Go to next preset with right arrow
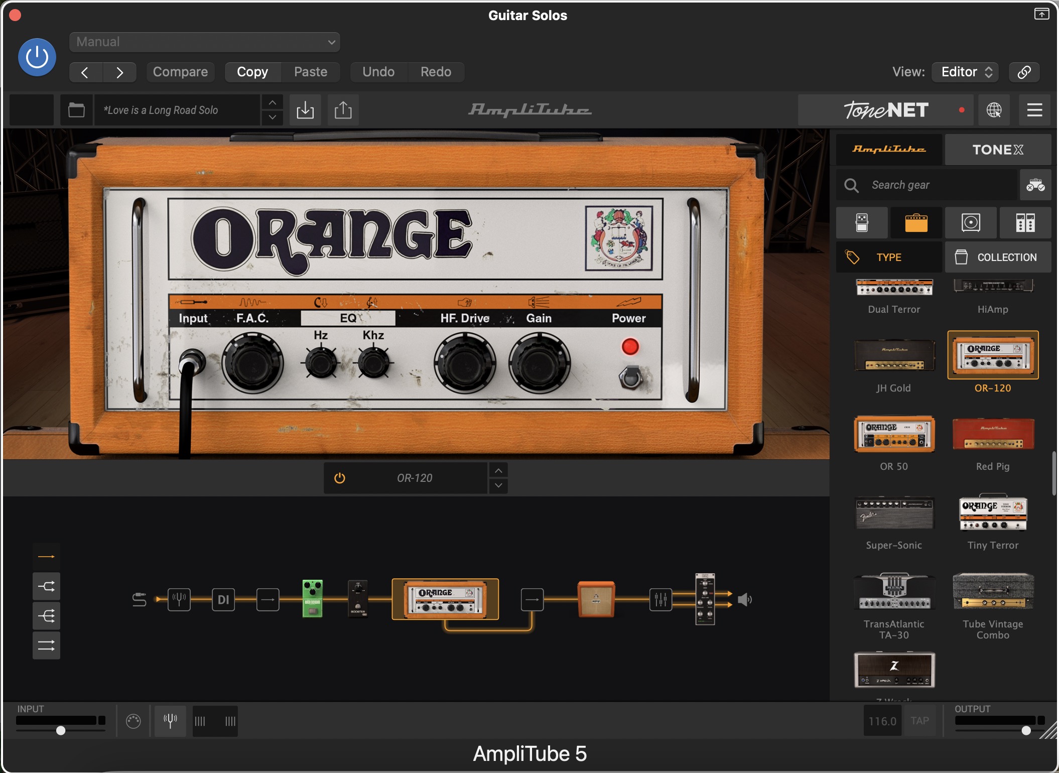The height and width of the screenshot is (773, 1059). (119, 72)
